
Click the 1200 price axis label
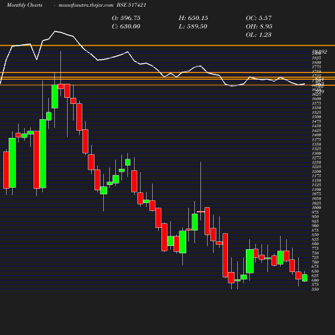pyautogui.click(x=316, y=172)
